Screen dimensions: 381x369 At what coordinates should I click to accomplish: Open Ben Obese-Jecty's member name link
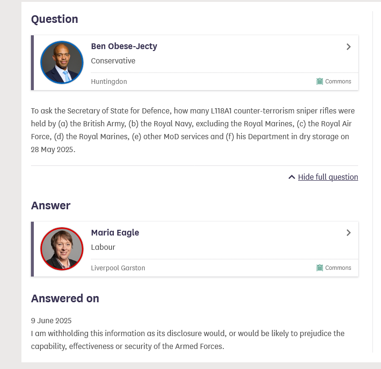pos(124,46)
